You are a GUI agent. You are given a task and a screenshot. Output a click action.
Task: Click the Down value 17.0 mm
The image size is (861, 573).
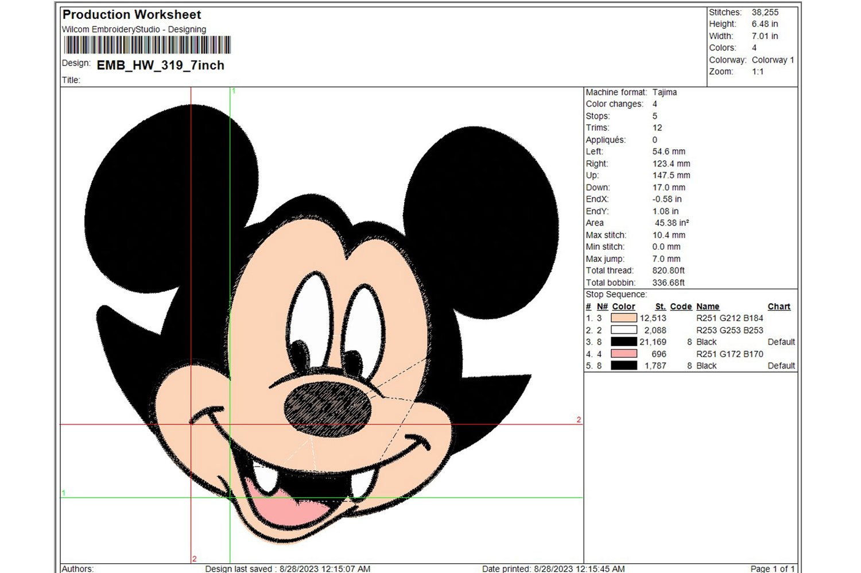click(x=669, y=188)
